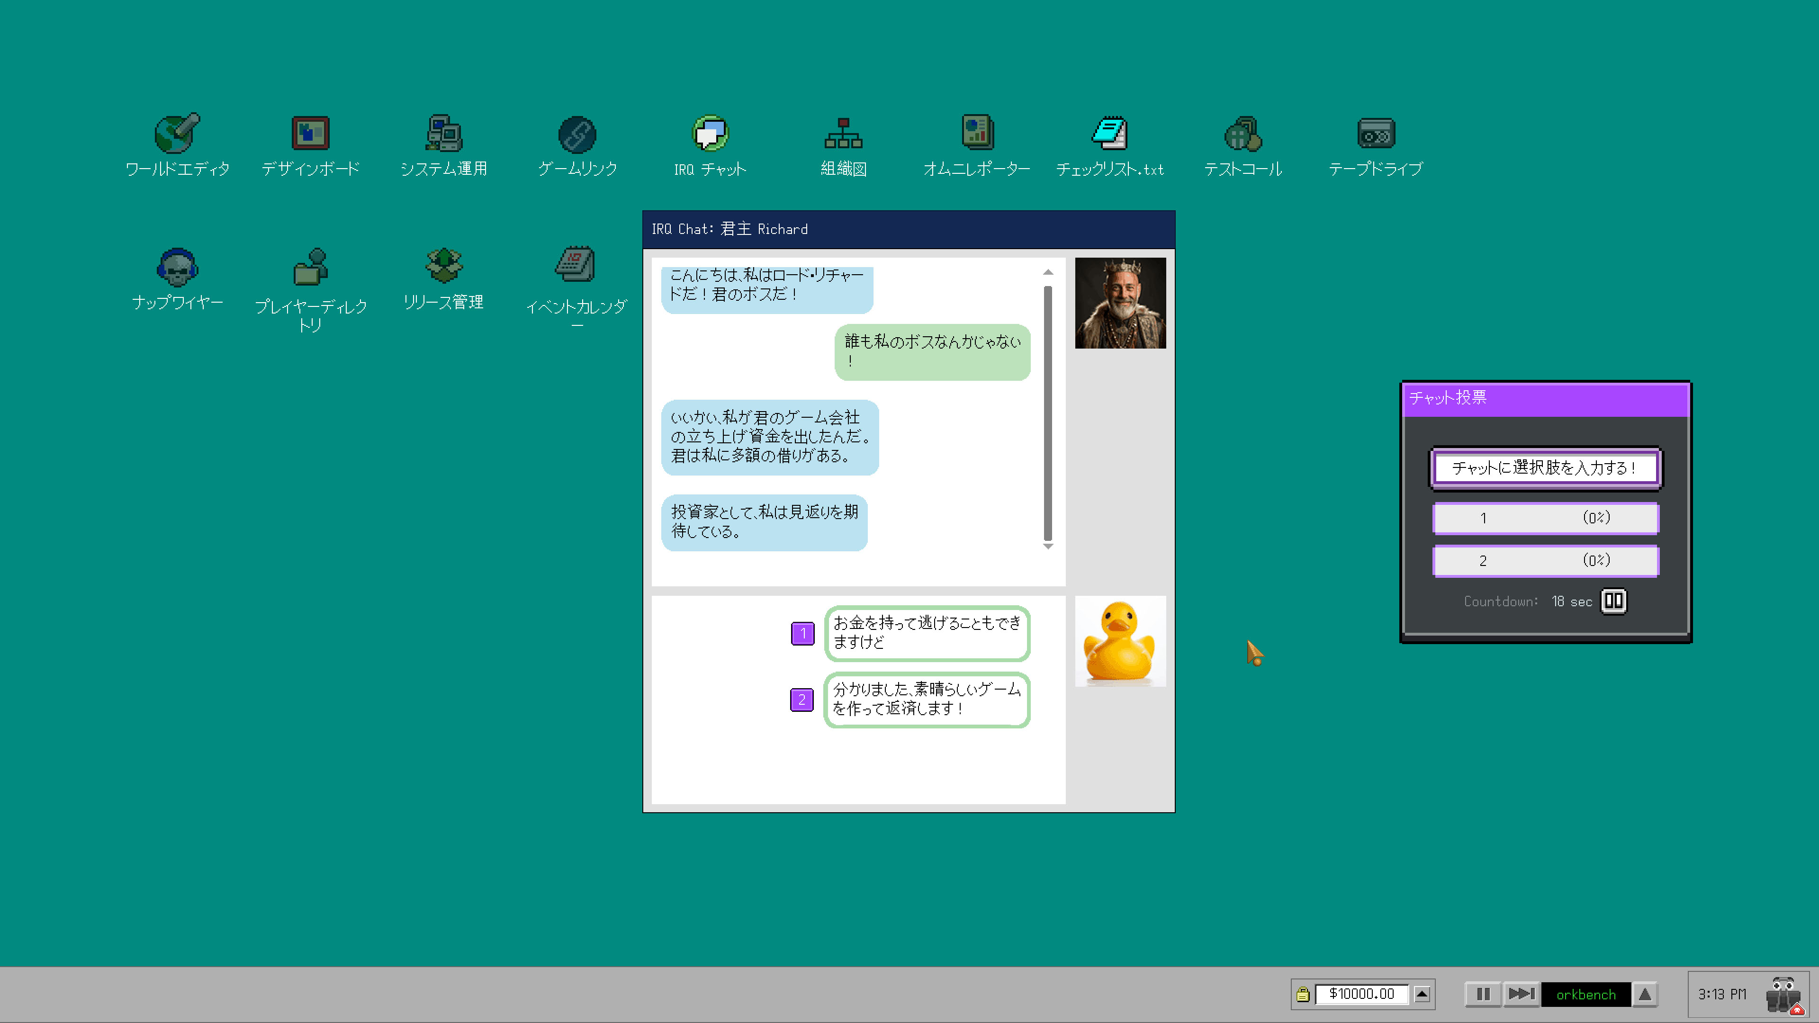Open the 組織図 org chart icon

843,134
